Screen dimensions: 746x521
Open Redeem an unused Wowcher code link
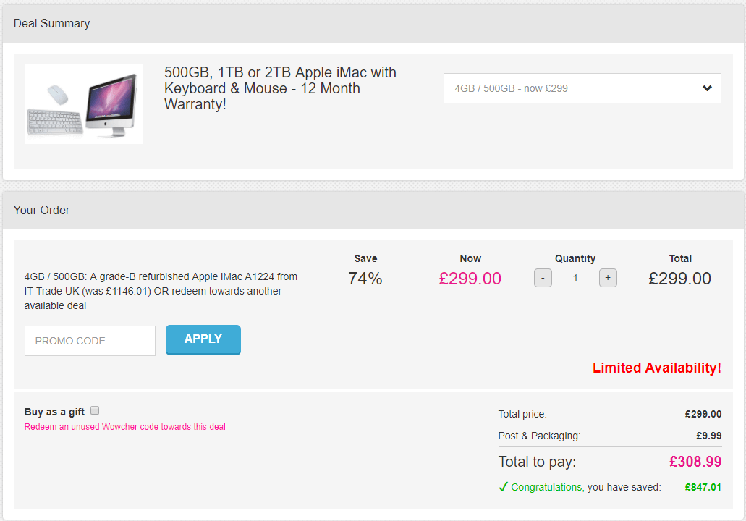(125, 427)
